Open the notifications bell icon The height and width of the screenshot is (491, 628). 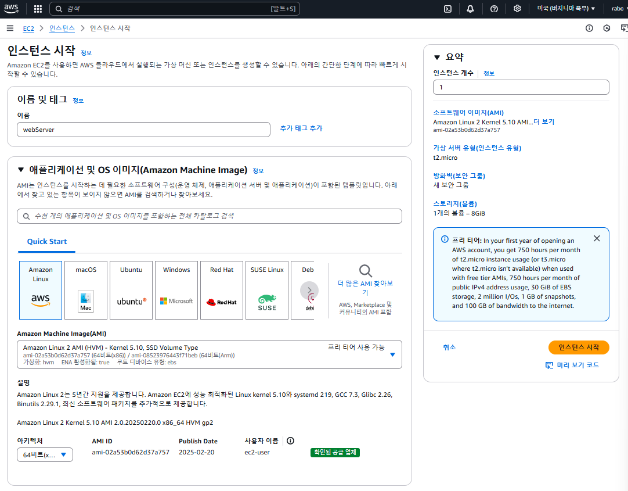[x=471, y=9]
